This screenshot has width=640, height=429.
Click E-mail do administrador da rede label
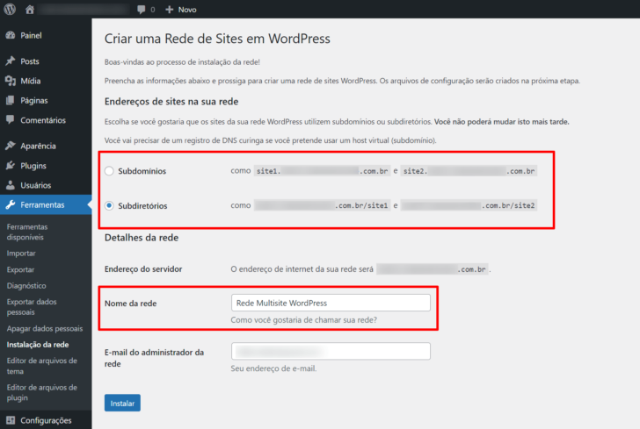pyautogui.click(x=154, y=358)
